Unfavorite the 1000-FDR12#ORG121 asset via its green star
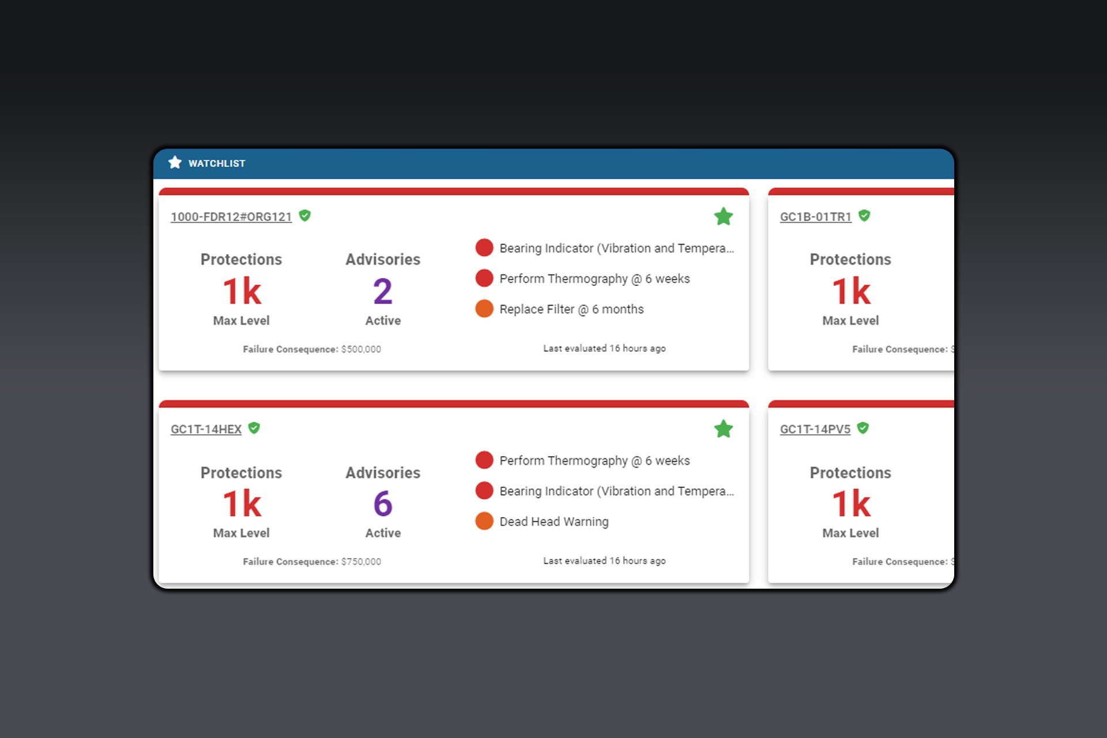 [724, 217]
